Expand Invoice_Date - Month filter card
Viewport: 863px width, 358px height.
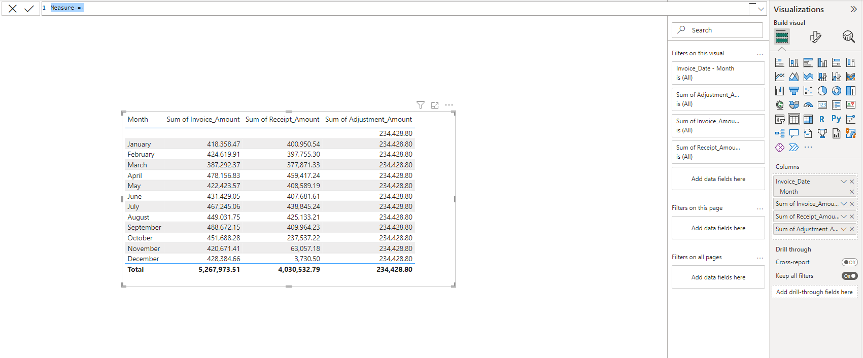point(718,73)
